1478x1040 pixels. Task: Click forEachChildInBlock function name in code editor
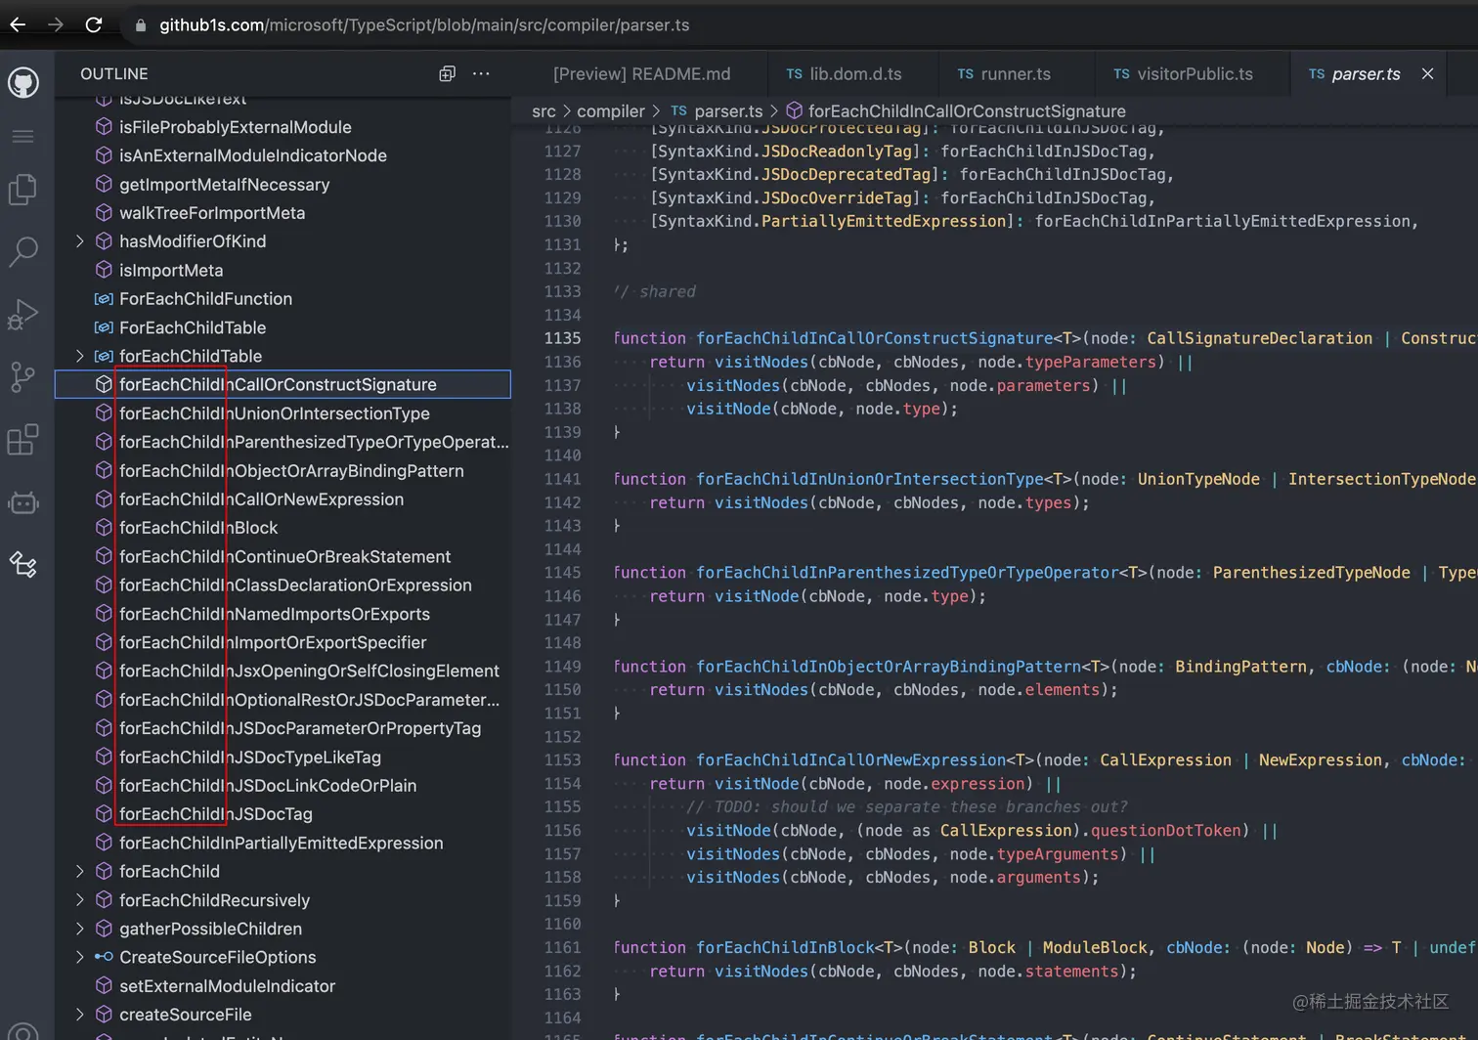point(786,947)
